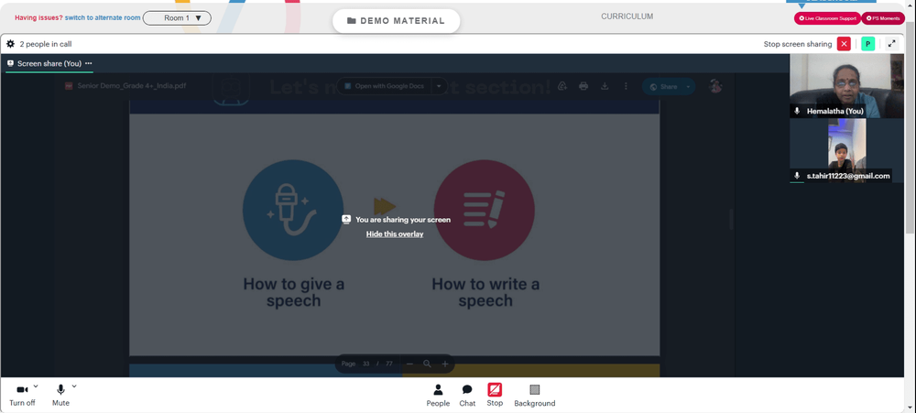The height and width of the screenshot is (413, 916).
Task: Click s.tahir11223 microphone status icon
Action: click(797, 176)
